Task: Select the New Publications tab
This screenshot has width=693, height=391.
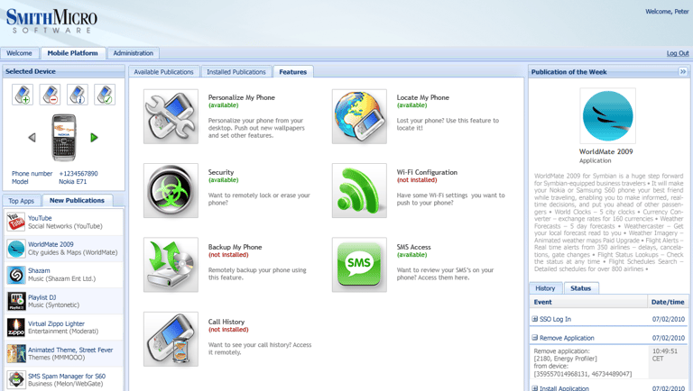Action: click(77, 200)
